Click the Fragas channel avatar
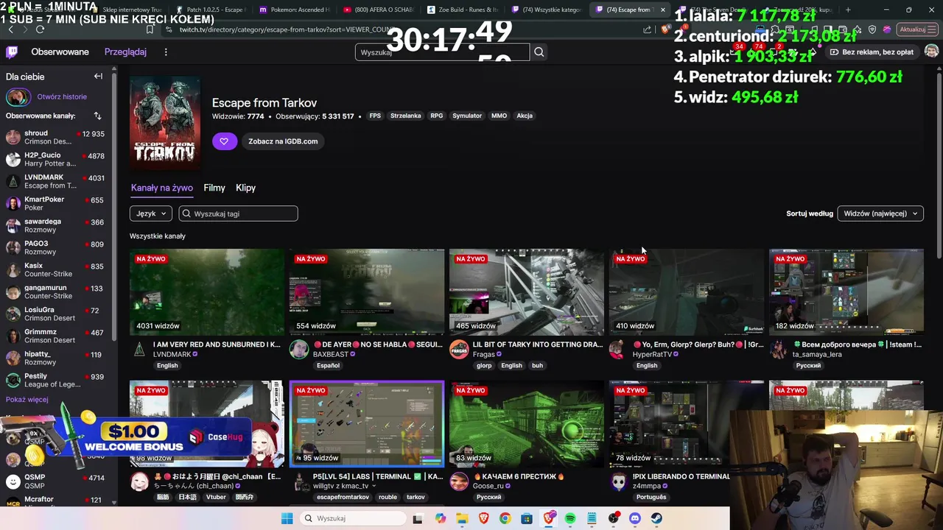This screenshot has height=530, width=943. (x=459, y=350)
